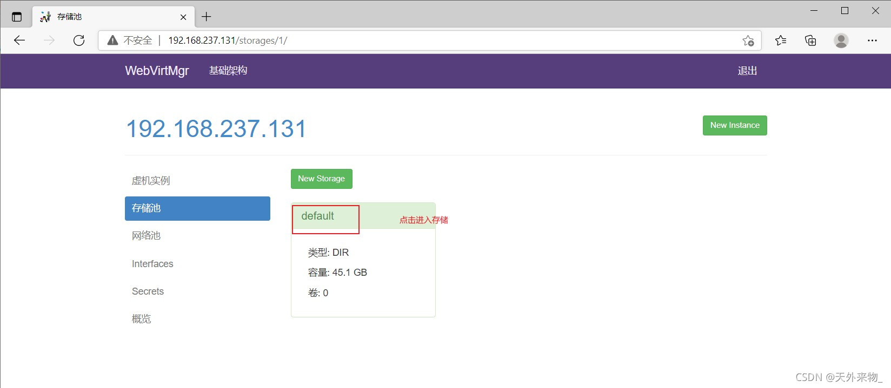Open the Interfaces sidebar item
The height and width of the screenshot is (388, 891).
pyautogui.click(x=197, y=264)
